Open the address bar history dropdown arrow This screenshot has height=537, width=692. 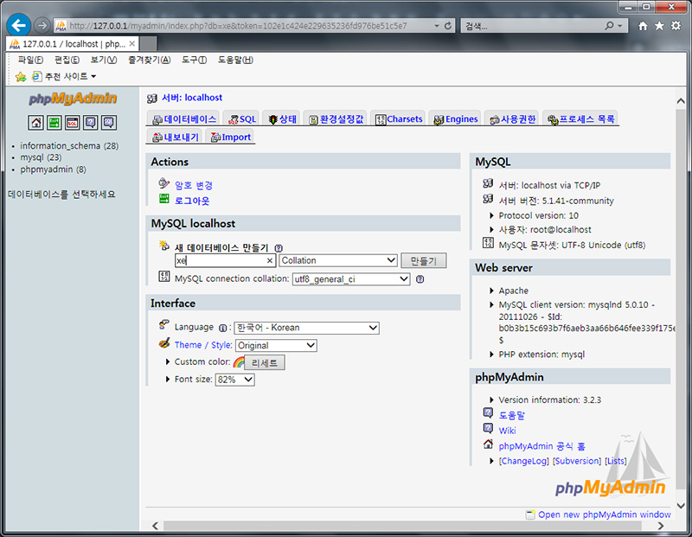437,26
